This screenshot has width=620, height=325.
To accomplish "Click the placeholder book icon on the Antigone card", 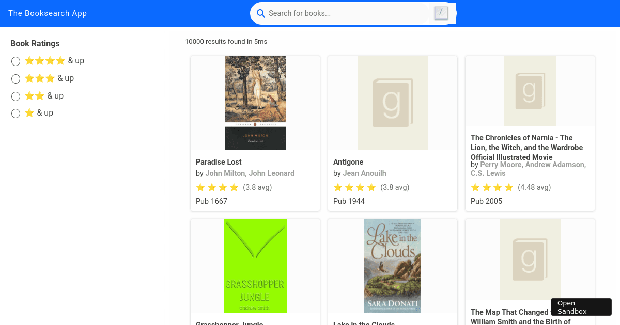I will (x=393, y=103).
